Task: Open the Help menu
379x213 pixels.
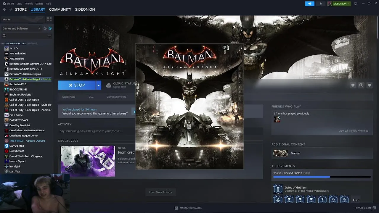Action: pyautogui.click(x=48, y=4)
